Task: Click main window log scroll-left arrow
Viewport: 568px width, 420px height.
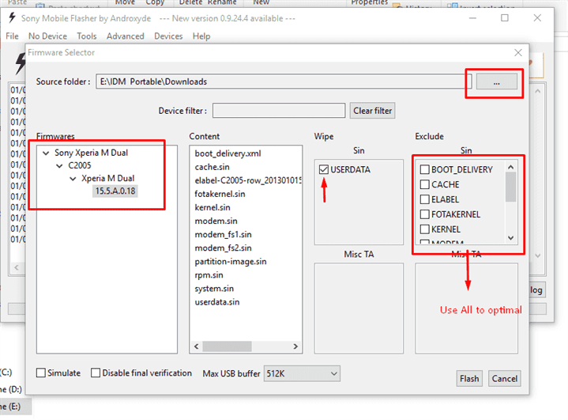Action: pyautogui.click(x=17, y=267)
